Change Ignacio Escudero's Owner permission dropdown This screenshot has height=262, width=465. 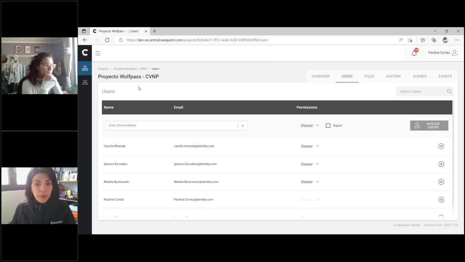pyautogui.click(x=310, y=164)
